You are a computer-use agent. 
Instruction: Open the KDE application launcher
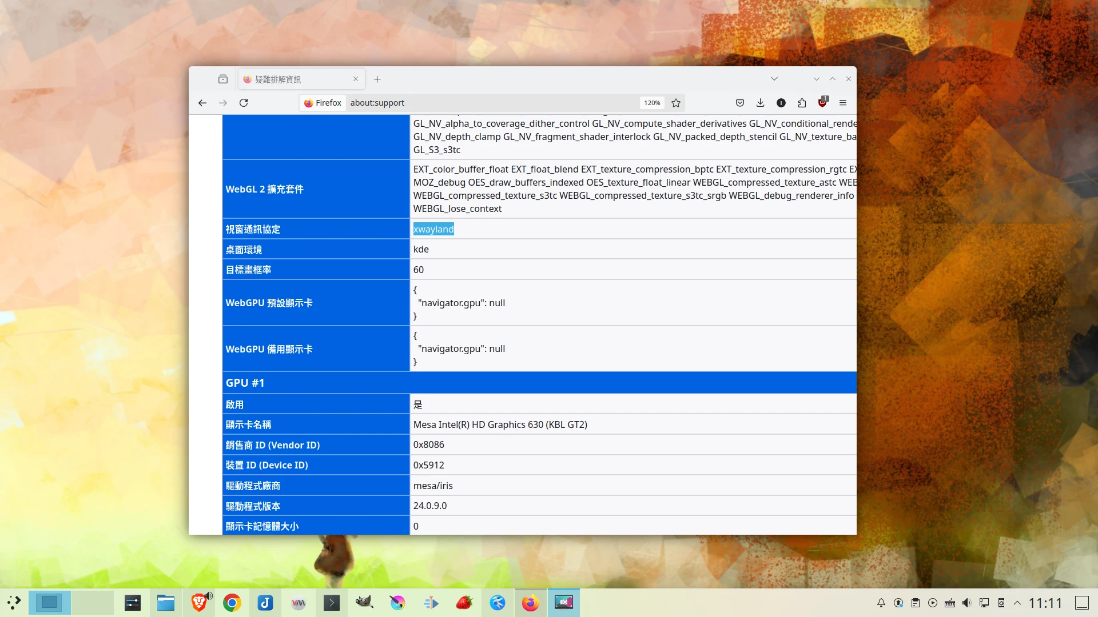click(x=14, y=603)
